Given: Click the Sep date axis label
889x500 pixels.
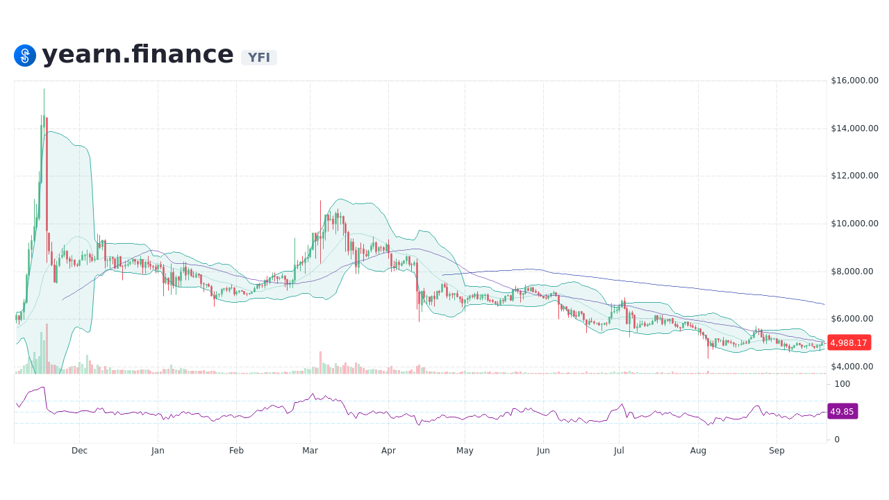Looking at the screenshot, I should (776, 451).
